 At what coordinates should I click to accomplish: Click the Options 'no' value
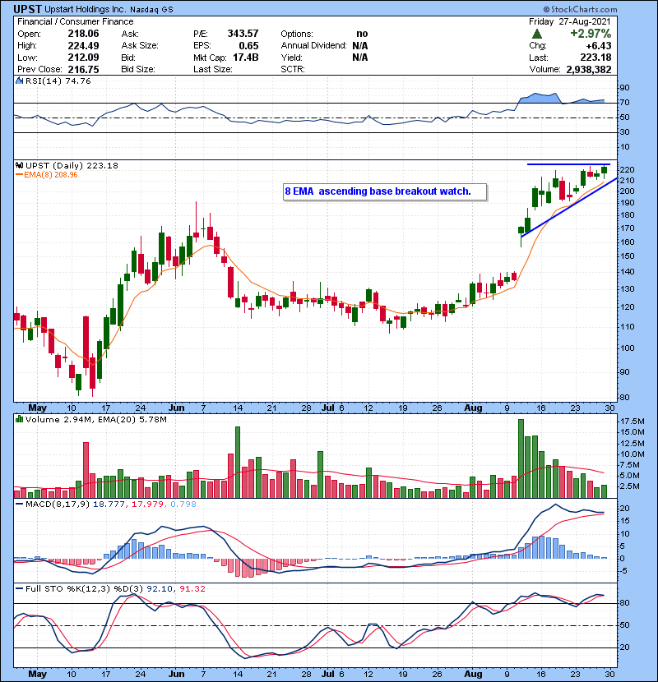click(x=362, y=34)
